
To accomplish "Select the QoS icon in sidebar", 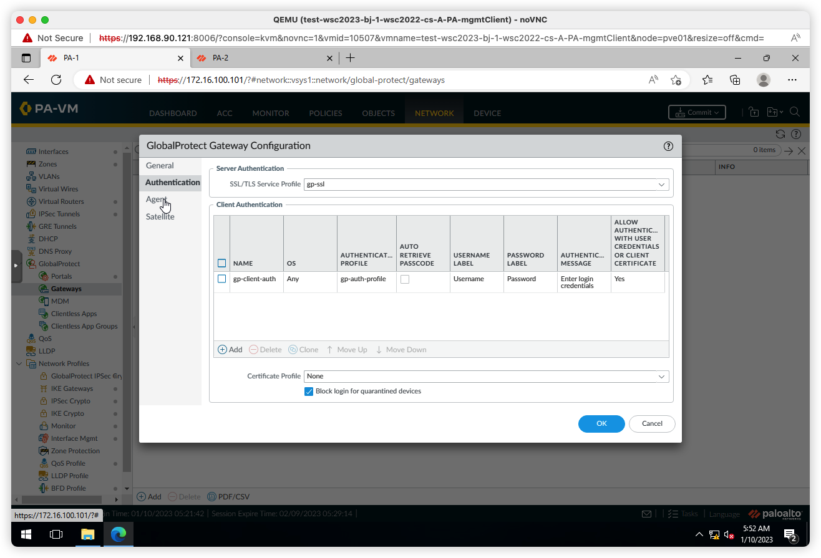I will [x=31, y=339].
